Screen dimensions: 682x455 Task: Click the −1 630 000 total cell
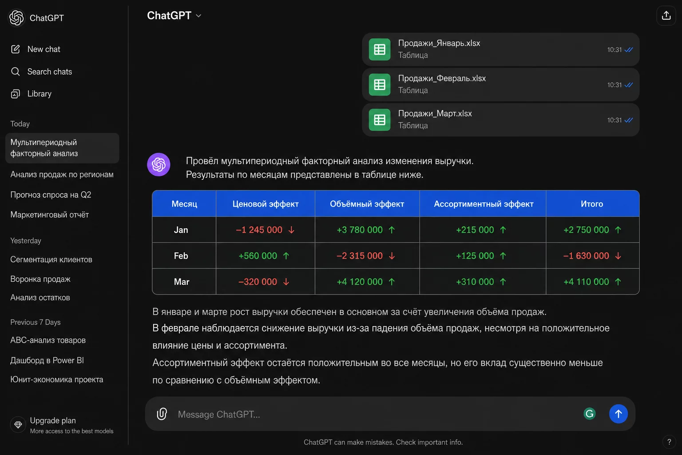tap(592, 256)
